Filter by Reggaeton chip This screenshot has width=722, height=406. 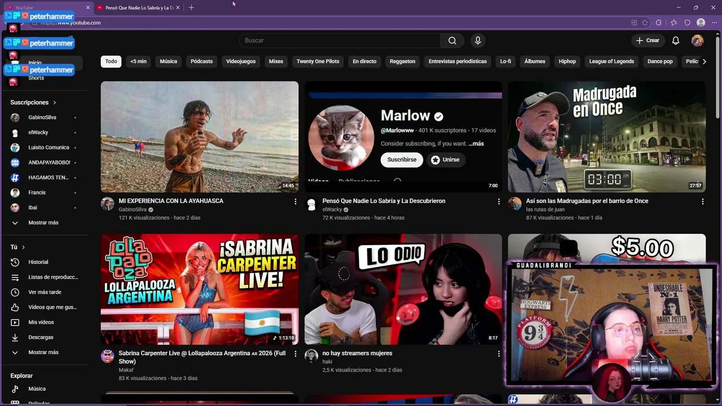pyautogui.click(x=402, y=61)
